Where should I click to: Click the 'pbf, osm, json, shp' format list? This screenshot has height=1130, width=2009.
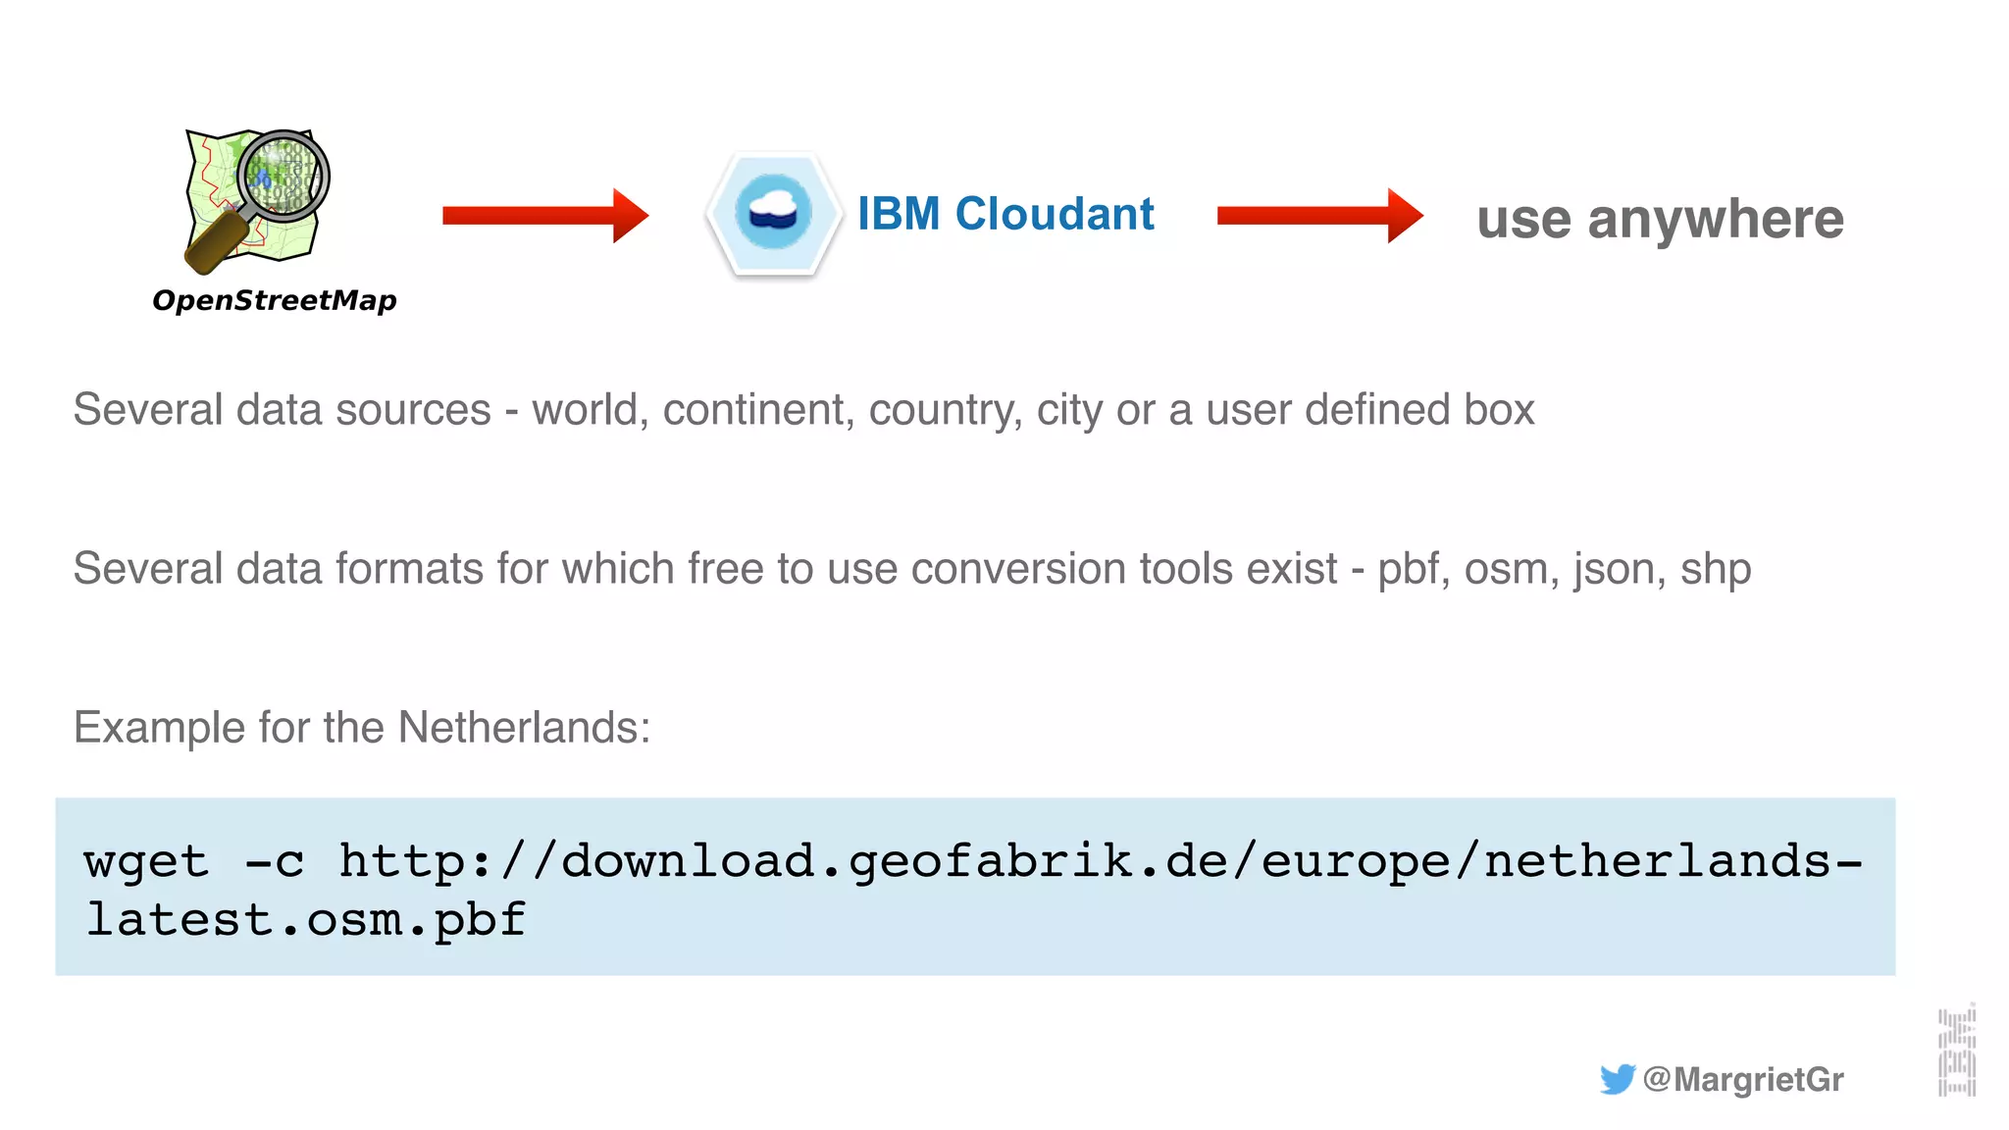pyautogui.click(x=1564, y=569)
